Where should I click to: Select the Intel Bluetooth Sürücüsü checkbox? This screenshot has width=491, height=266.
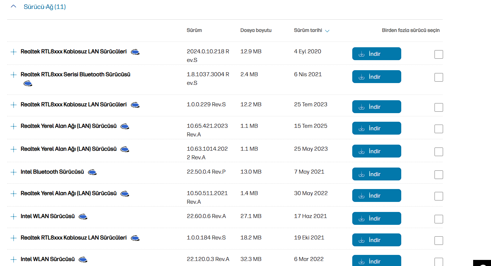tap(439, 175)
